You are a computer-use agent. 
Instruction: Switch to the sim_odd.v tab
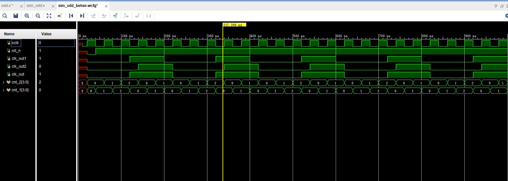36,6
